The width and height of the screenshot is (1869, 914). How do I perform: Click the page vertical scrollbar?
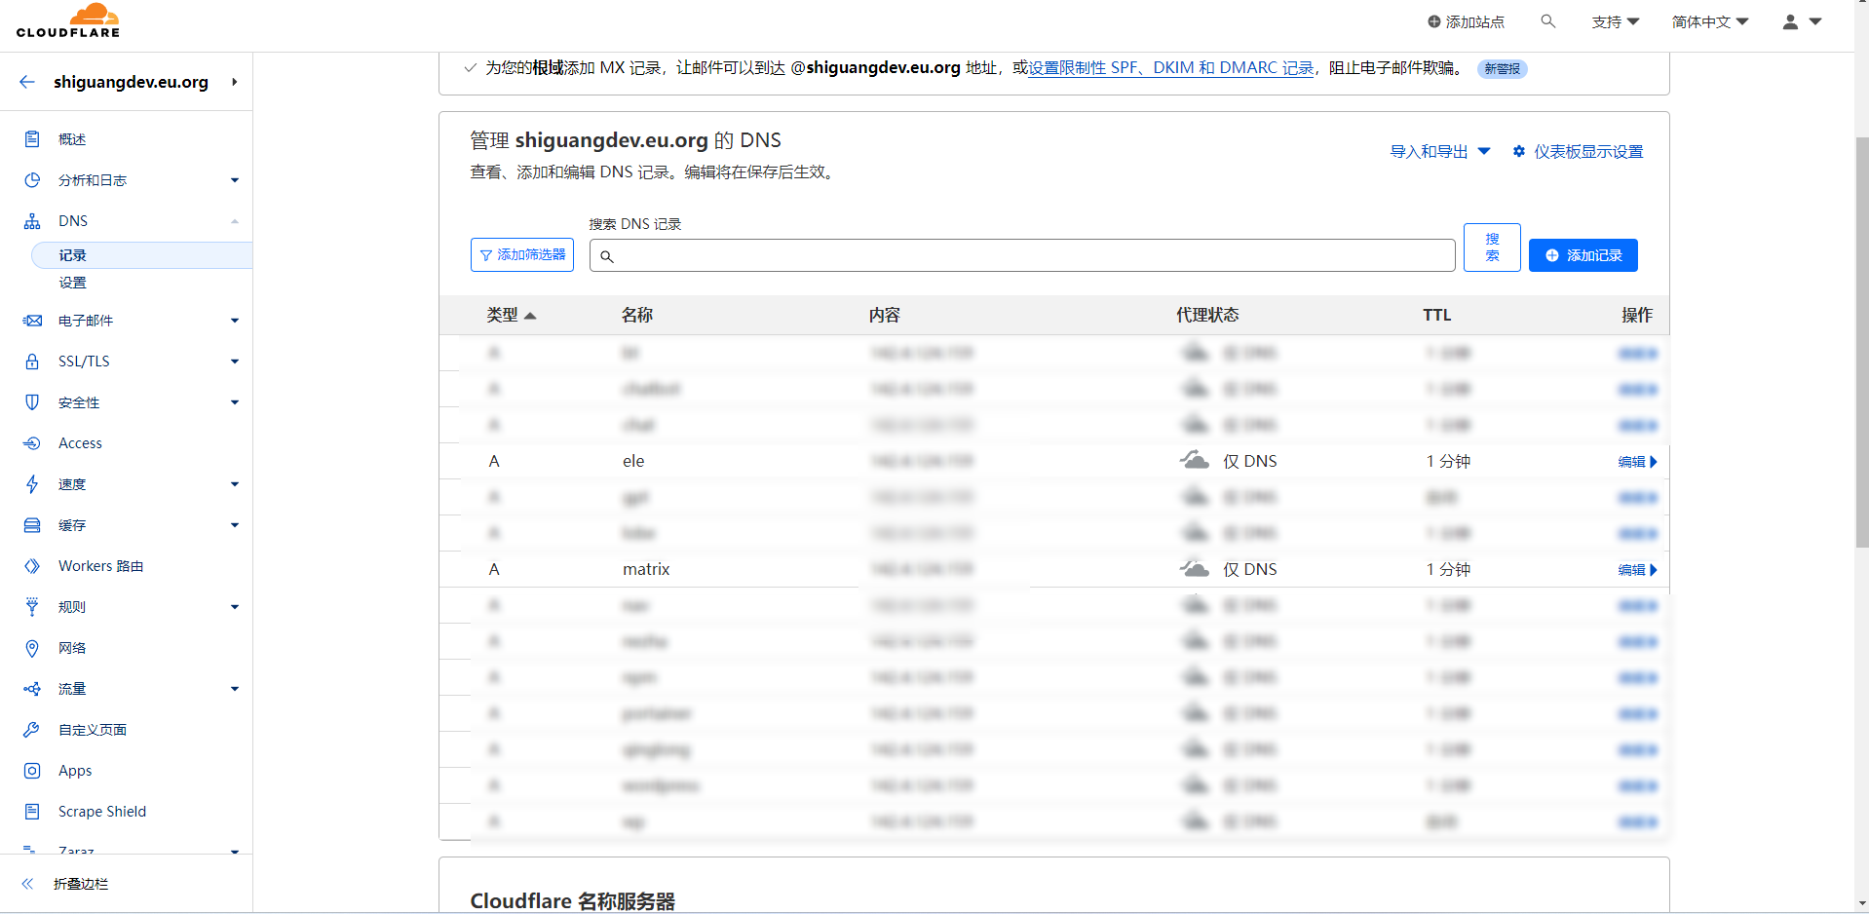[1862, 341]
